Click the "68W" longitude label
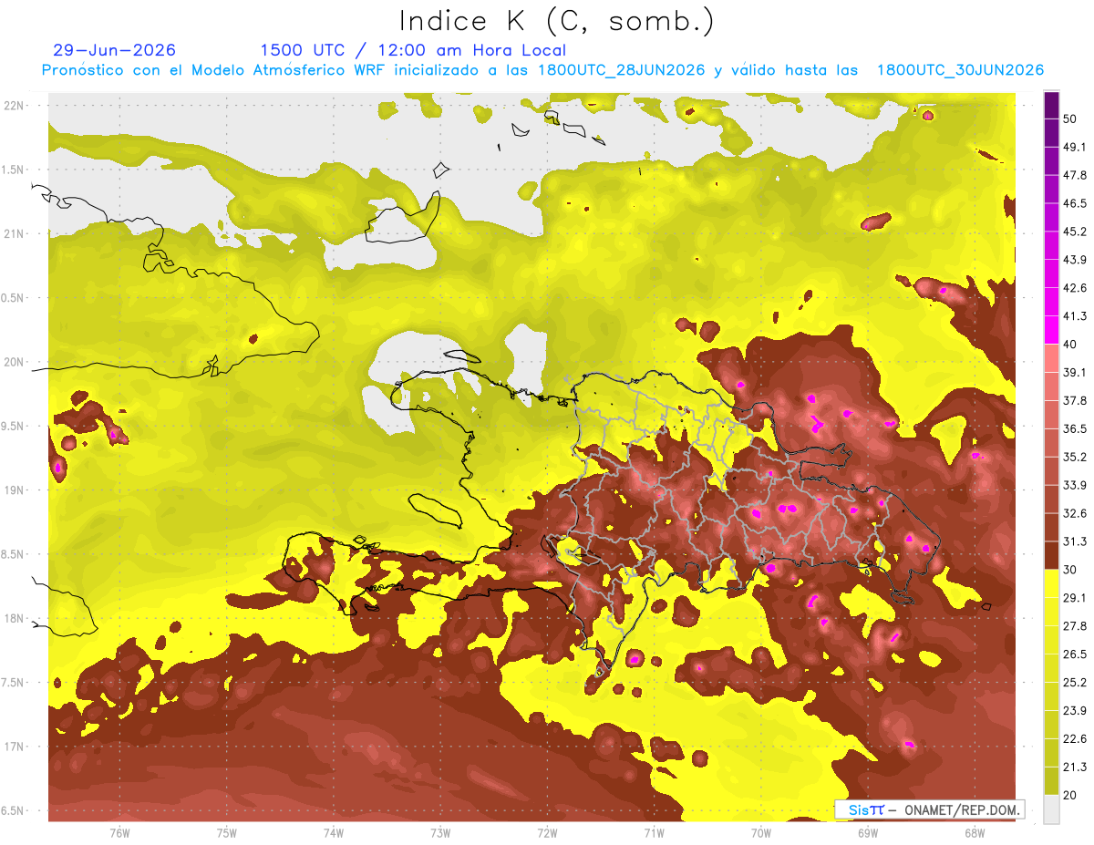This screenshot has height=845, width=1094. tap(975, 832)
